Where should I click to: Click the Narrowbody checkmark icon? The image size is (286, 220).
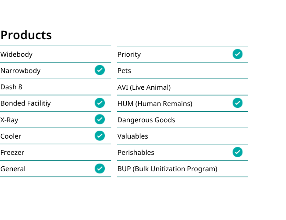coord(99,70)
